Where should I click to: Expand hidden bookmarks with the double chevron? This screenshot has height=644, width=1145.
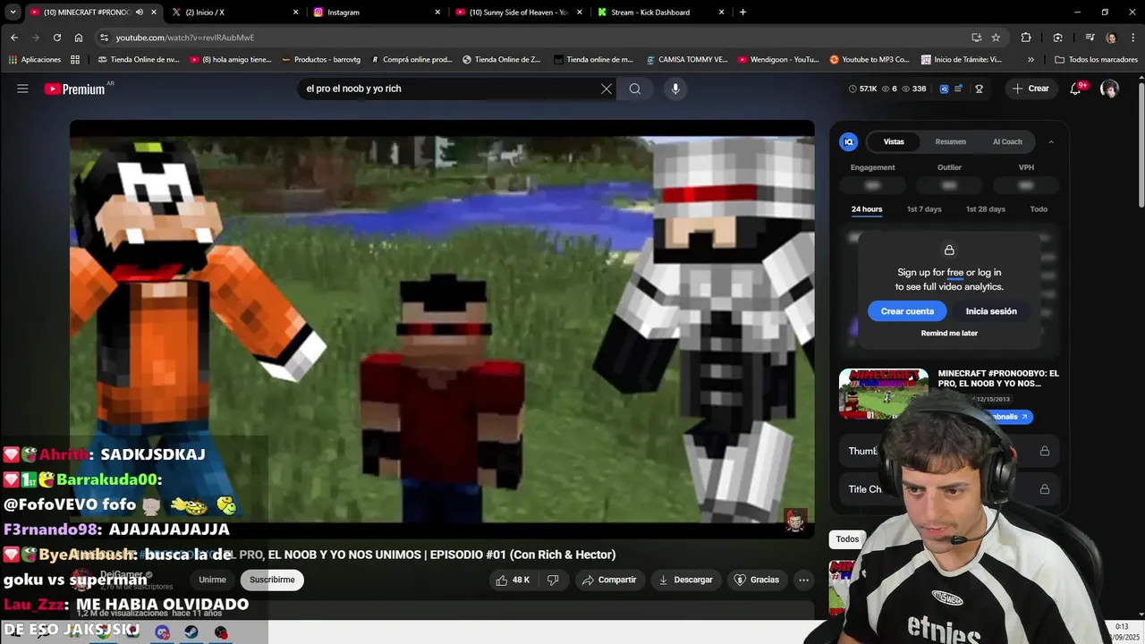[x=1030, y=60]
